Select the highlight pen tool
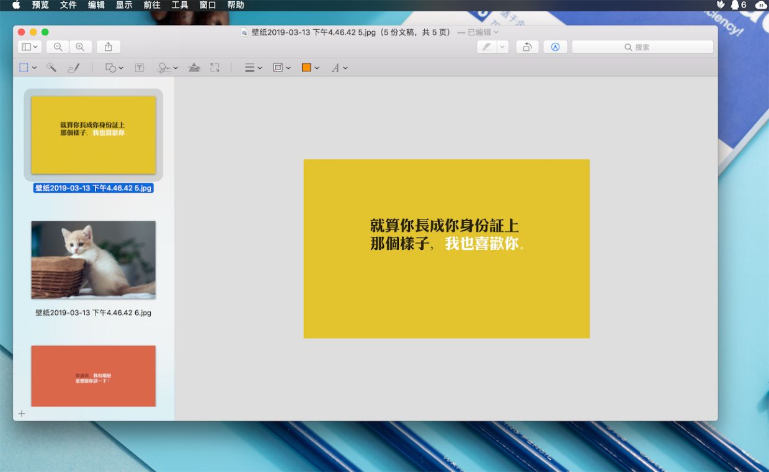The height and width of the screenshot is (472, 769). 487,47
